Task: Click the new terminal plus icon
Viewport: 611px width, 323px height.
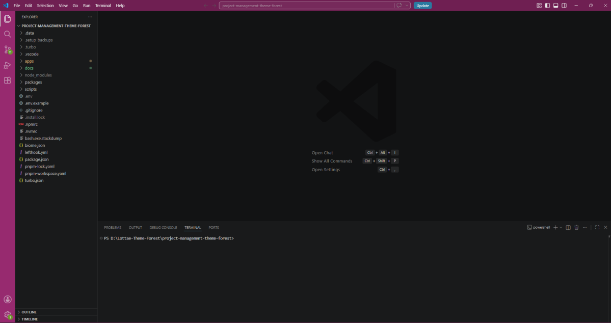Action: (555, 228)
